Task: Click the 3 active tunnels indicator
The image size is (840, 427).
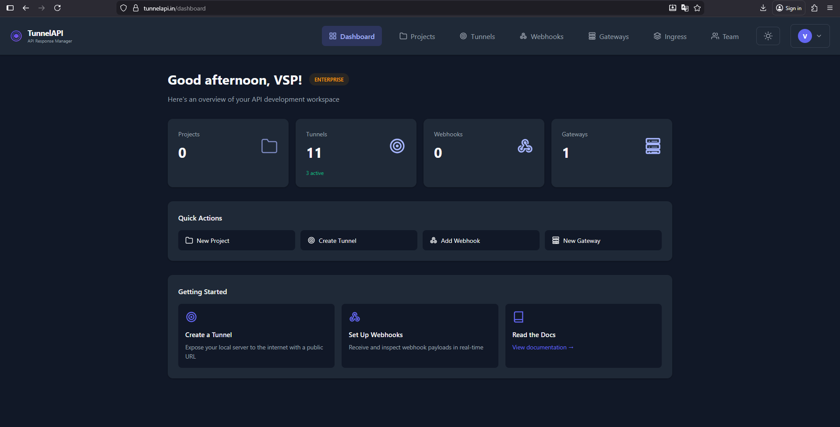Action: [x=314, y=173]
